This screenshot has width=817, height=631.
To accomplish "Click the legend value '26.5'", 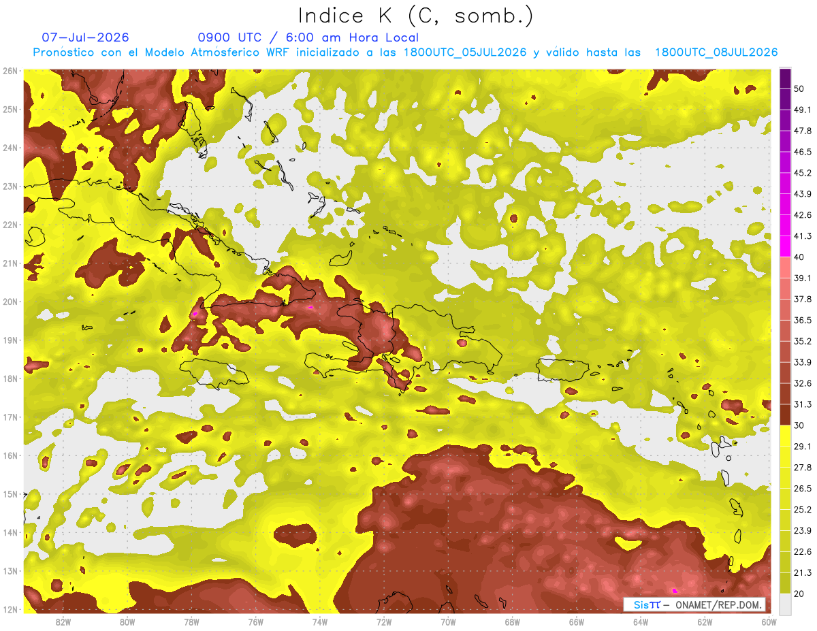I will (x=803, y=489).
